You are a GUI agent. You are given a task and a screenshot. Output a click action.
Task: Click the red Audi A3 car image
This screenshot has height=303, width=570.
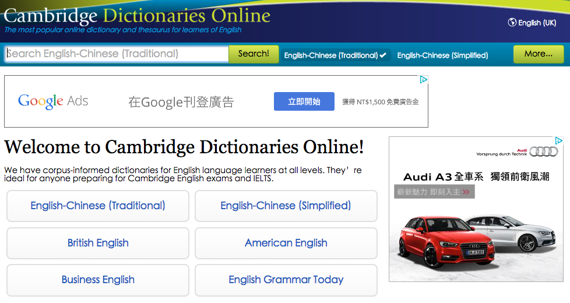[447, 241]
